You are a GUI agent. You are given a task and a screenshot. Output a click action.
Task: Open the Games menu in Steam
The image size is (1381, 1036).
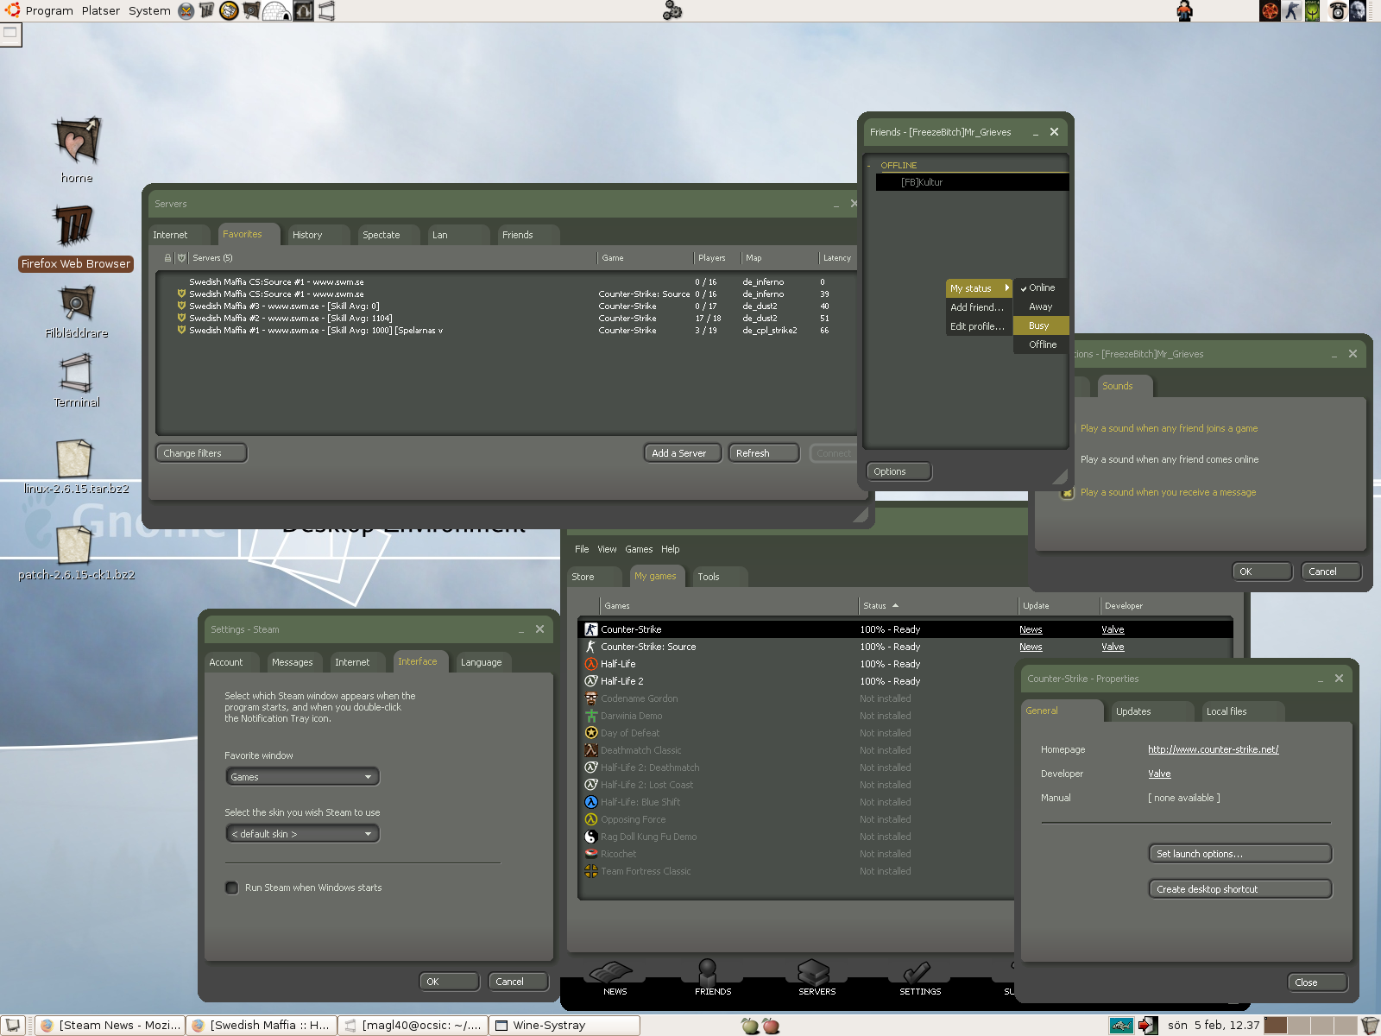click(x=639, y=549)
